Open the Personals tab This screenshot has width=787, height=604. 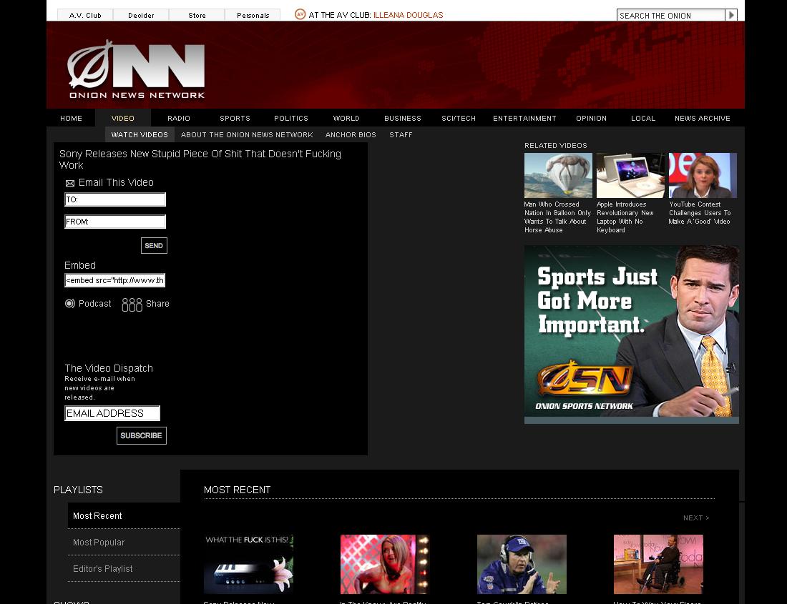coord(253,15)
